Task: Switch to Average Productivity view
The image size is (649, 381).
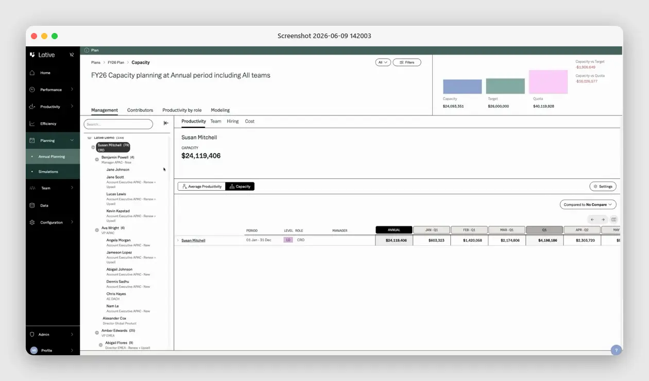Action: coord(201,186)
